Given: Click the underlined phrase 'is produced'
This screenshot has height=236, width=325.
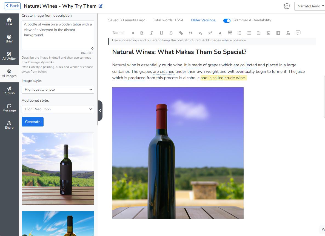Looking at the screenshot, I should click(135, 78).
